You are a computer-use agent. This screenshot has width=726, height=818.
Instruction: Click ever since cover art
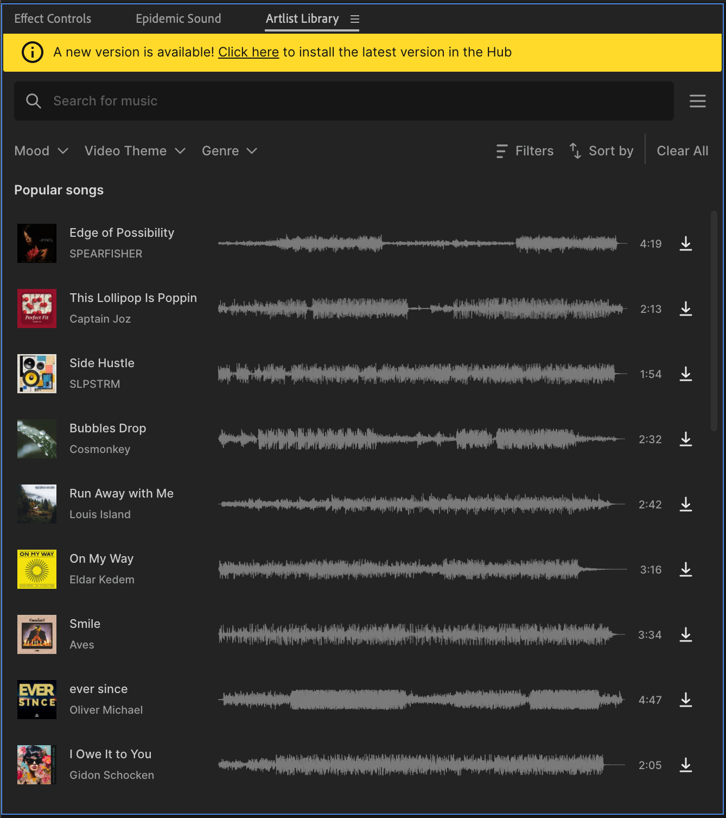coord(37,700)
